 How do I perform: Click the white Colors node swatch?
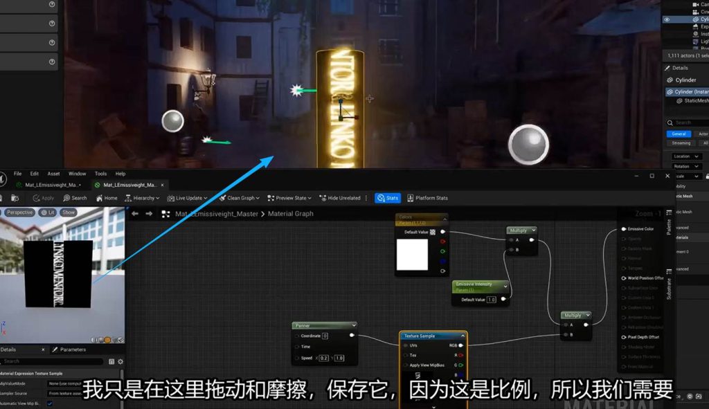coord(412,254)
